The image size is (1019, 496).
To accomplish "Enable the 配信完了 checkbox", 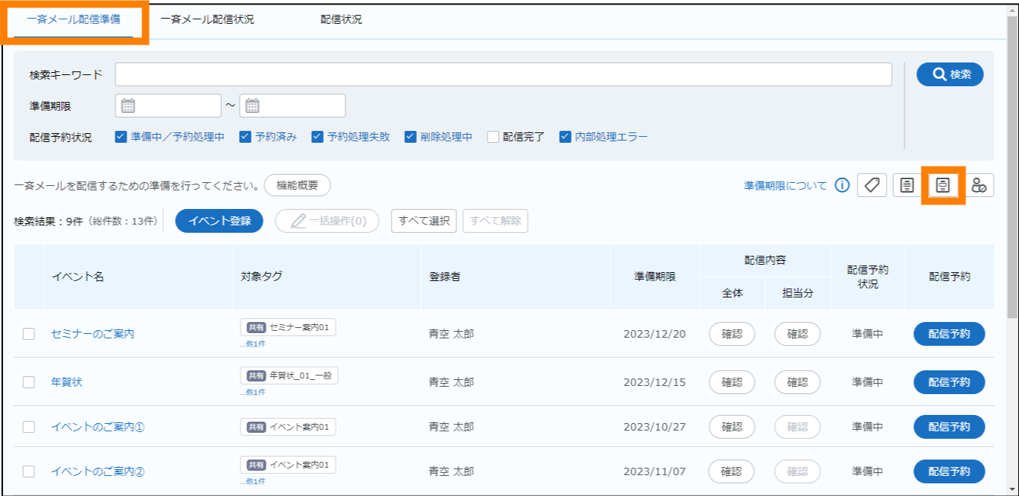I will pos(493,137).
